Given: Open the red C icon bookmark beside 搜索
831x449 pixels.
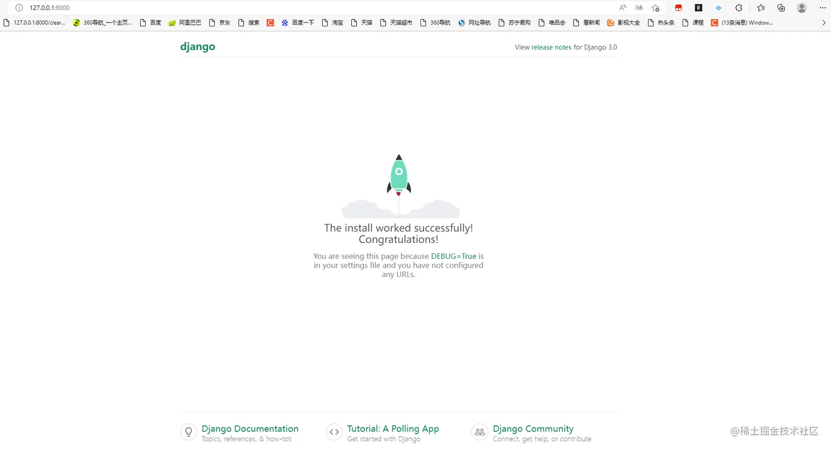Looking at the screenshot, I should tap(270, 23).
